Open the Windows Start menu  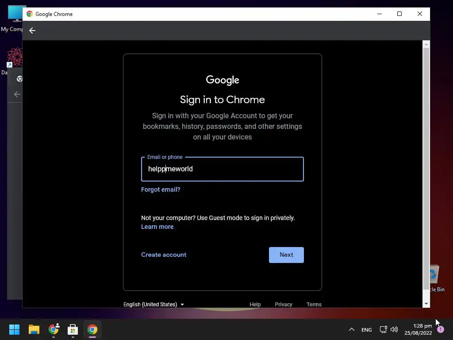coord(14,329)
